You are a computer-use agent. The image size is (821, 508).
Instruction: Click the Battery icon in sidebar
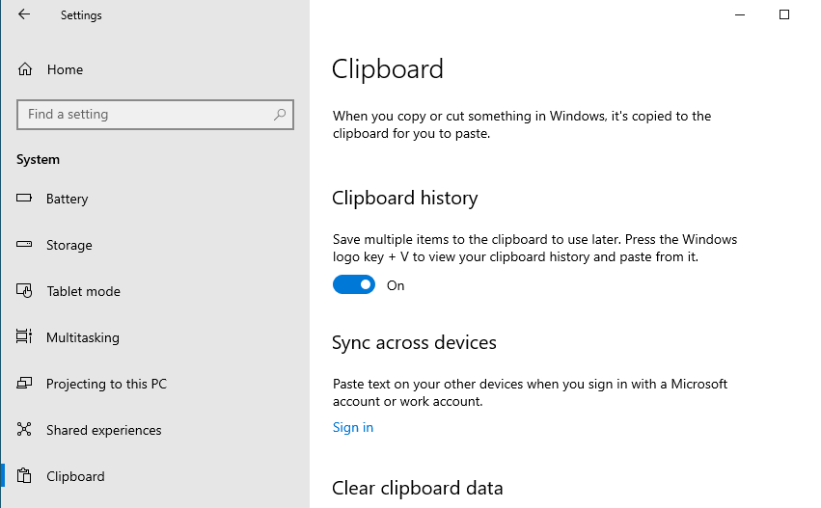(x=24, y=199)
